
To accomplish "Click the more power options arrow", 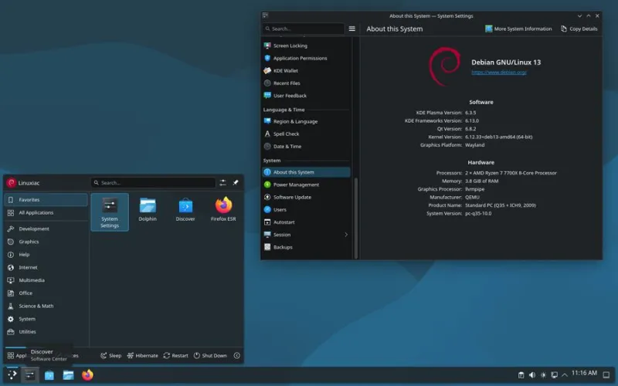I will click(236, 356).
